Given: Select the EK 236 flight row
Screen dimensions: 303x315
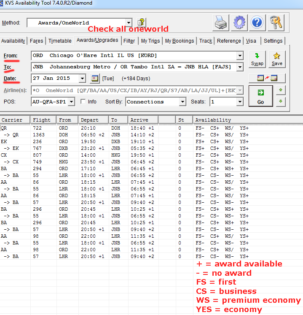Looking at the screenshot, I should point(151,141).
